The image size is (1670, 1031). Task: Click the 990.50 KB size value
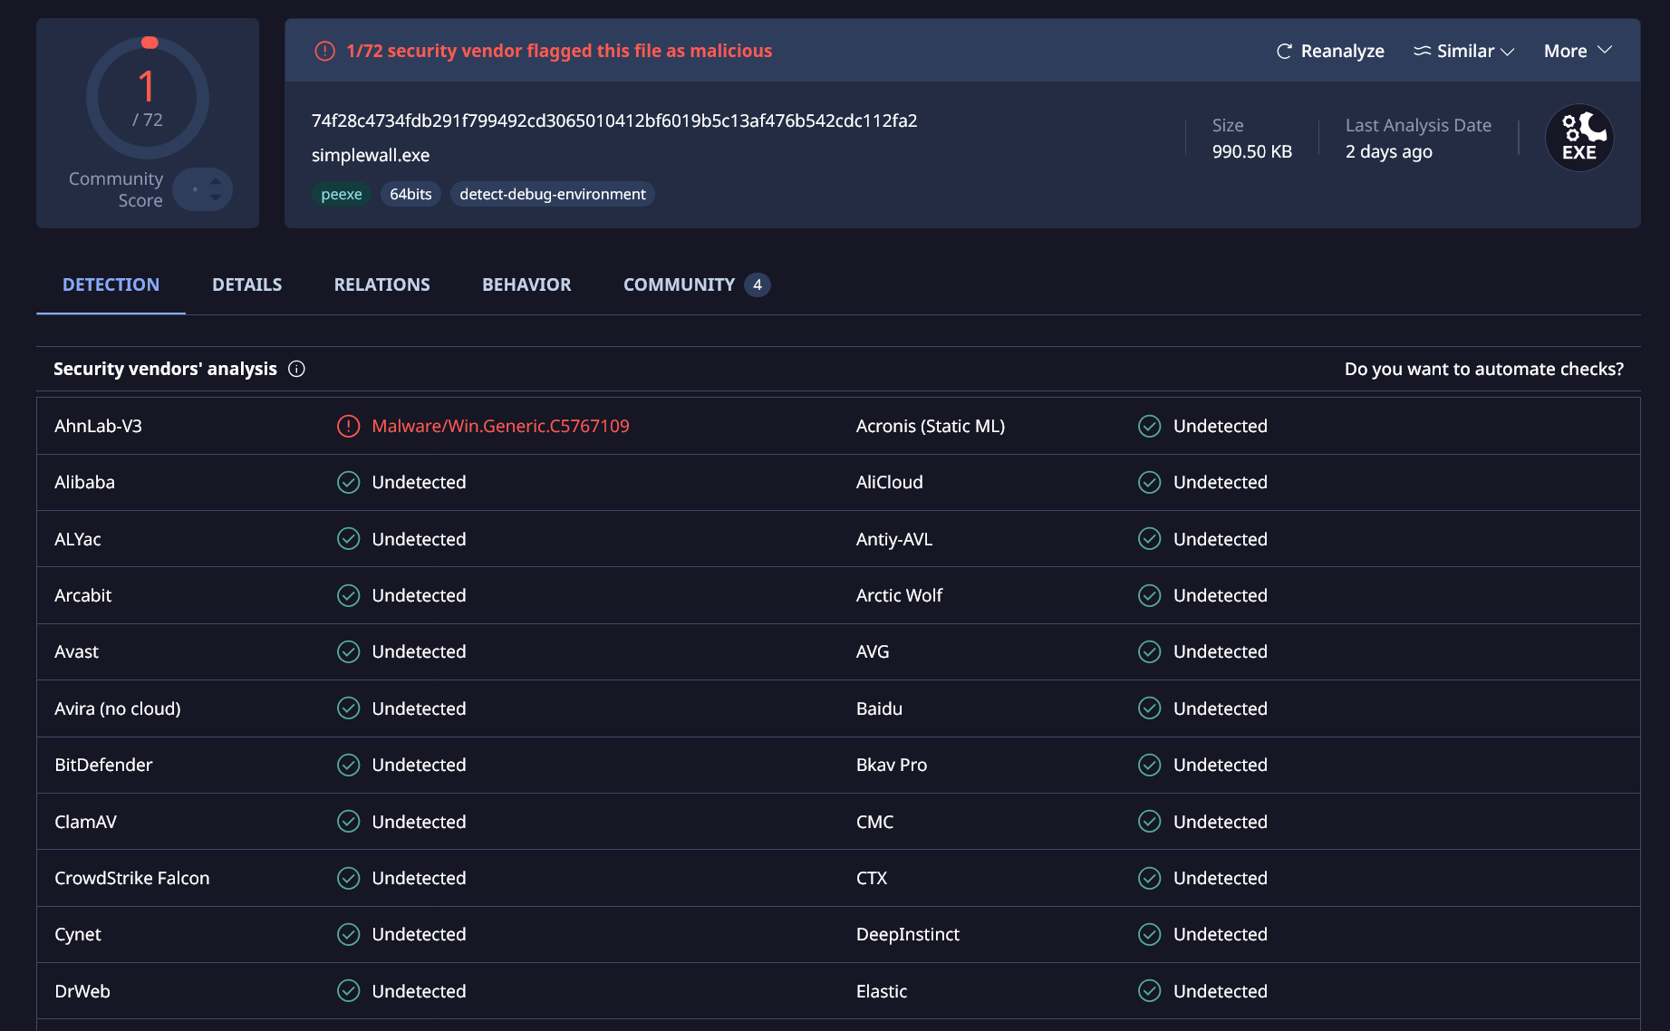[x=1252, y=151]
